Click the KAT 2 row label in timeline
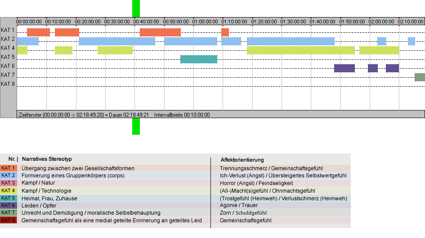The image size is (425, 238). (x=8, y=39)
